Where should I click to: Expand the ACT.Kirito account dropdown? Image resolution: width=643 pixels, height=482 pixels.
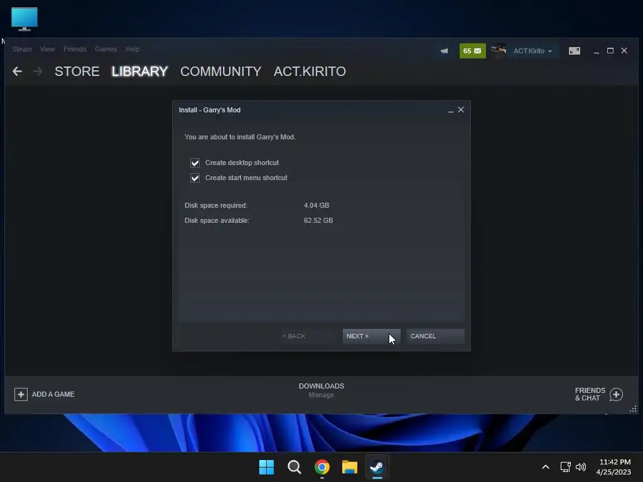532,51
